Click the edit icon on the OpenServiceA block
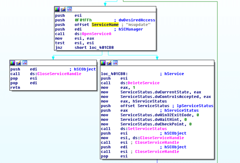This screenshot has height=163, width=240. tap(63, 9)
